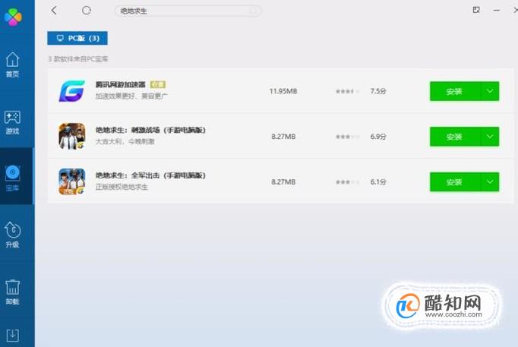Go to 首页 home in sidebar
Screen dimensions: 518x347
13,65
